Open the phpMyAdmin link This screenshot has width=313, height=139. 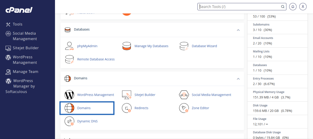87,46
